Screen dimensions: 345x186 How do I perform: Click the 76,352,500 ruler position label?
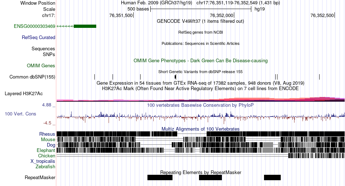click(322, 15)
